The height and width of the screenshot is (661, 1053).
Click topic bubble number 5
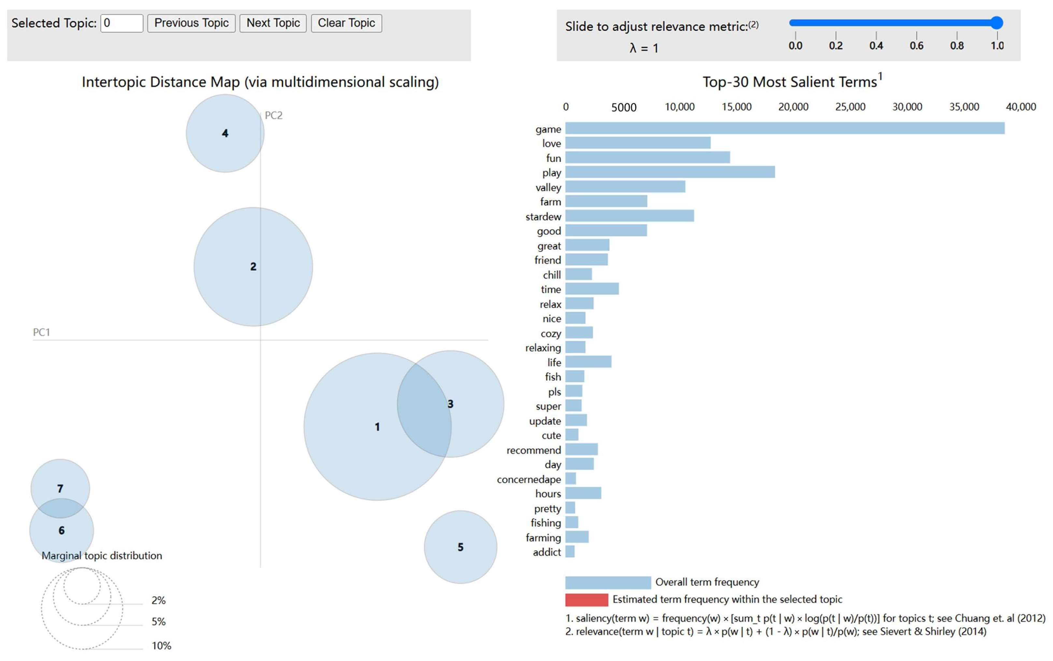[460, 547]
